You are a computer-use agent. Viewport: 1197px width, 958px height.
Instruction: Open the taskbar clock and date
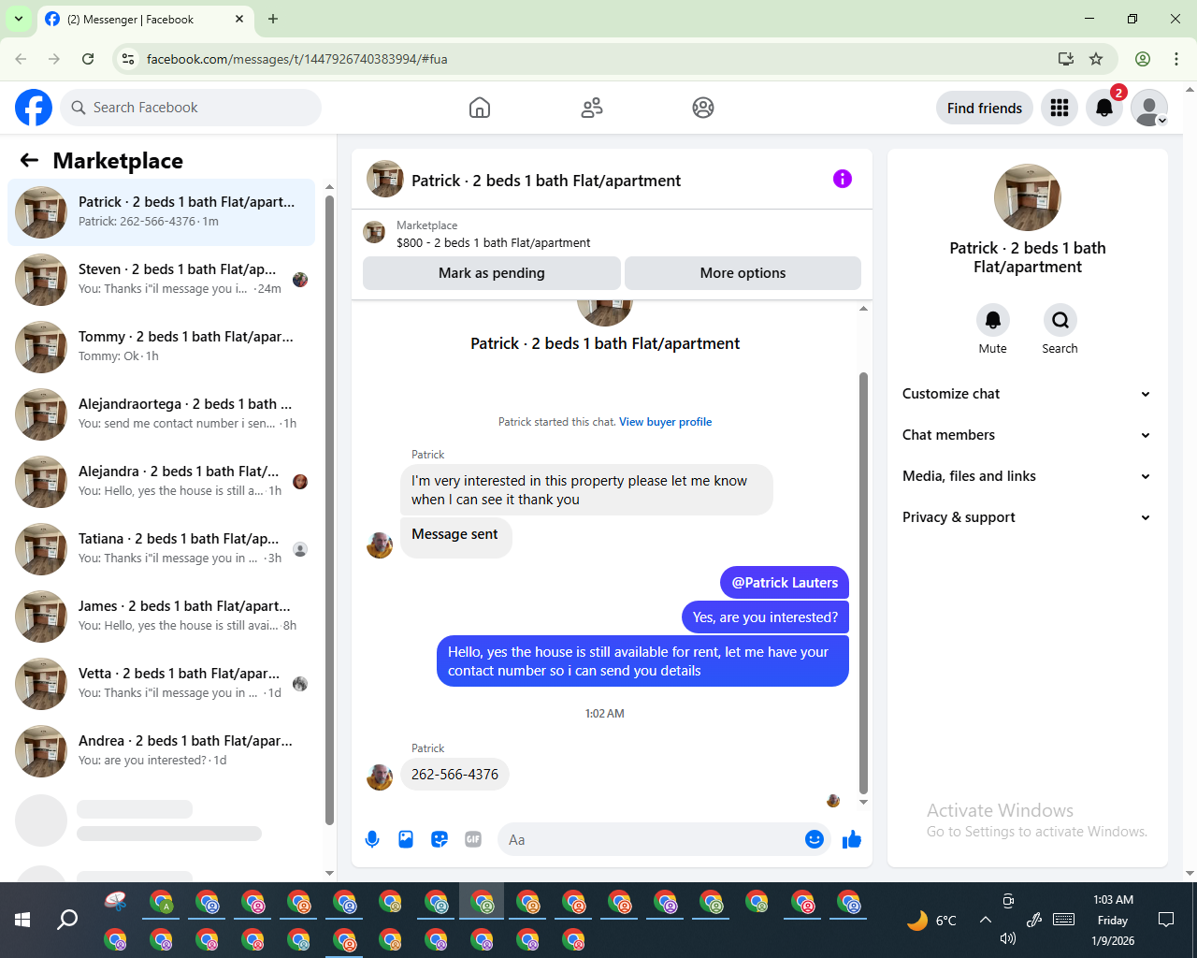click(1113, 920)
